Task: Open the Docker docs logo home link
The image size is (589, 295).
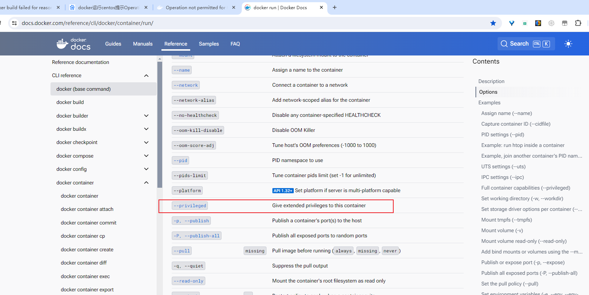Action: pos(74,44)
